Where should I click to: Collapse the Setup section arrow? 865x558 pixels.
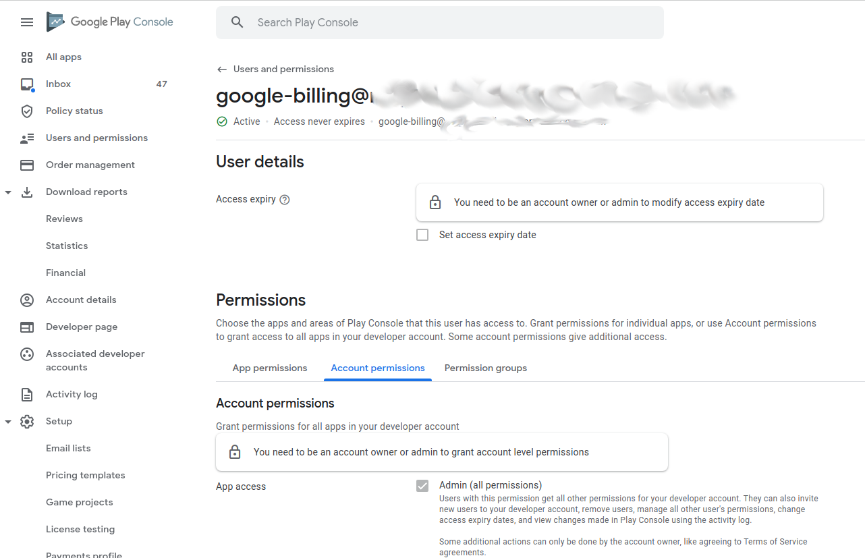click(x=8, y=422)
